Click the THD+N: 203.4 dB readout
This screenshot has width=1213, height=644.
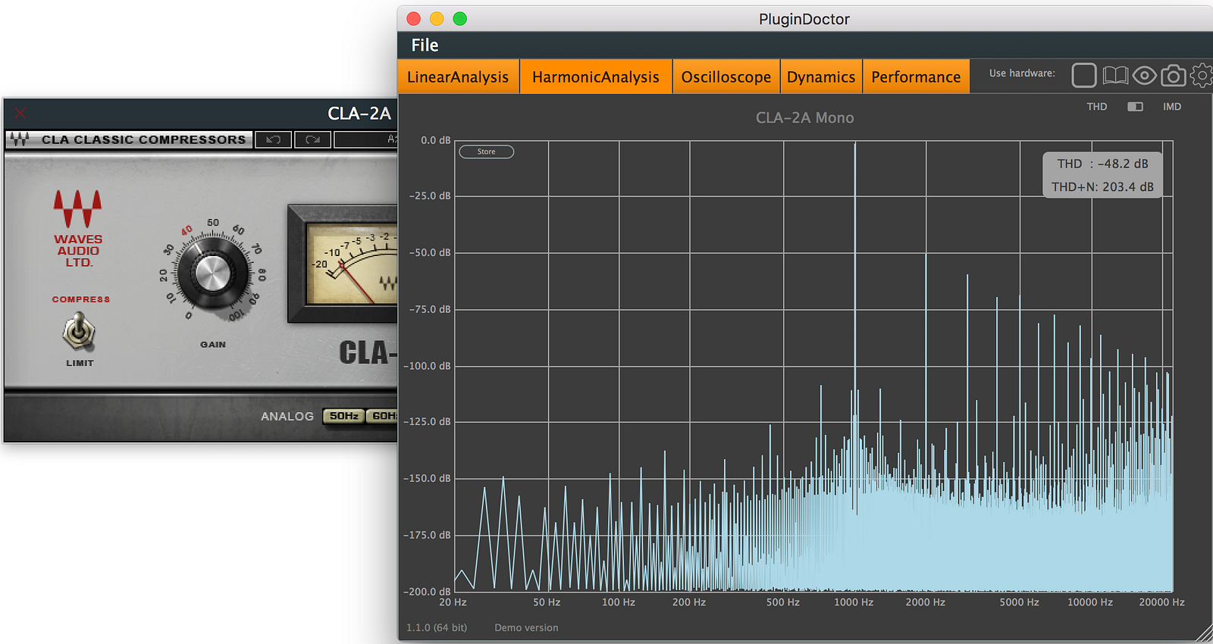click(x=1102, y=186)
